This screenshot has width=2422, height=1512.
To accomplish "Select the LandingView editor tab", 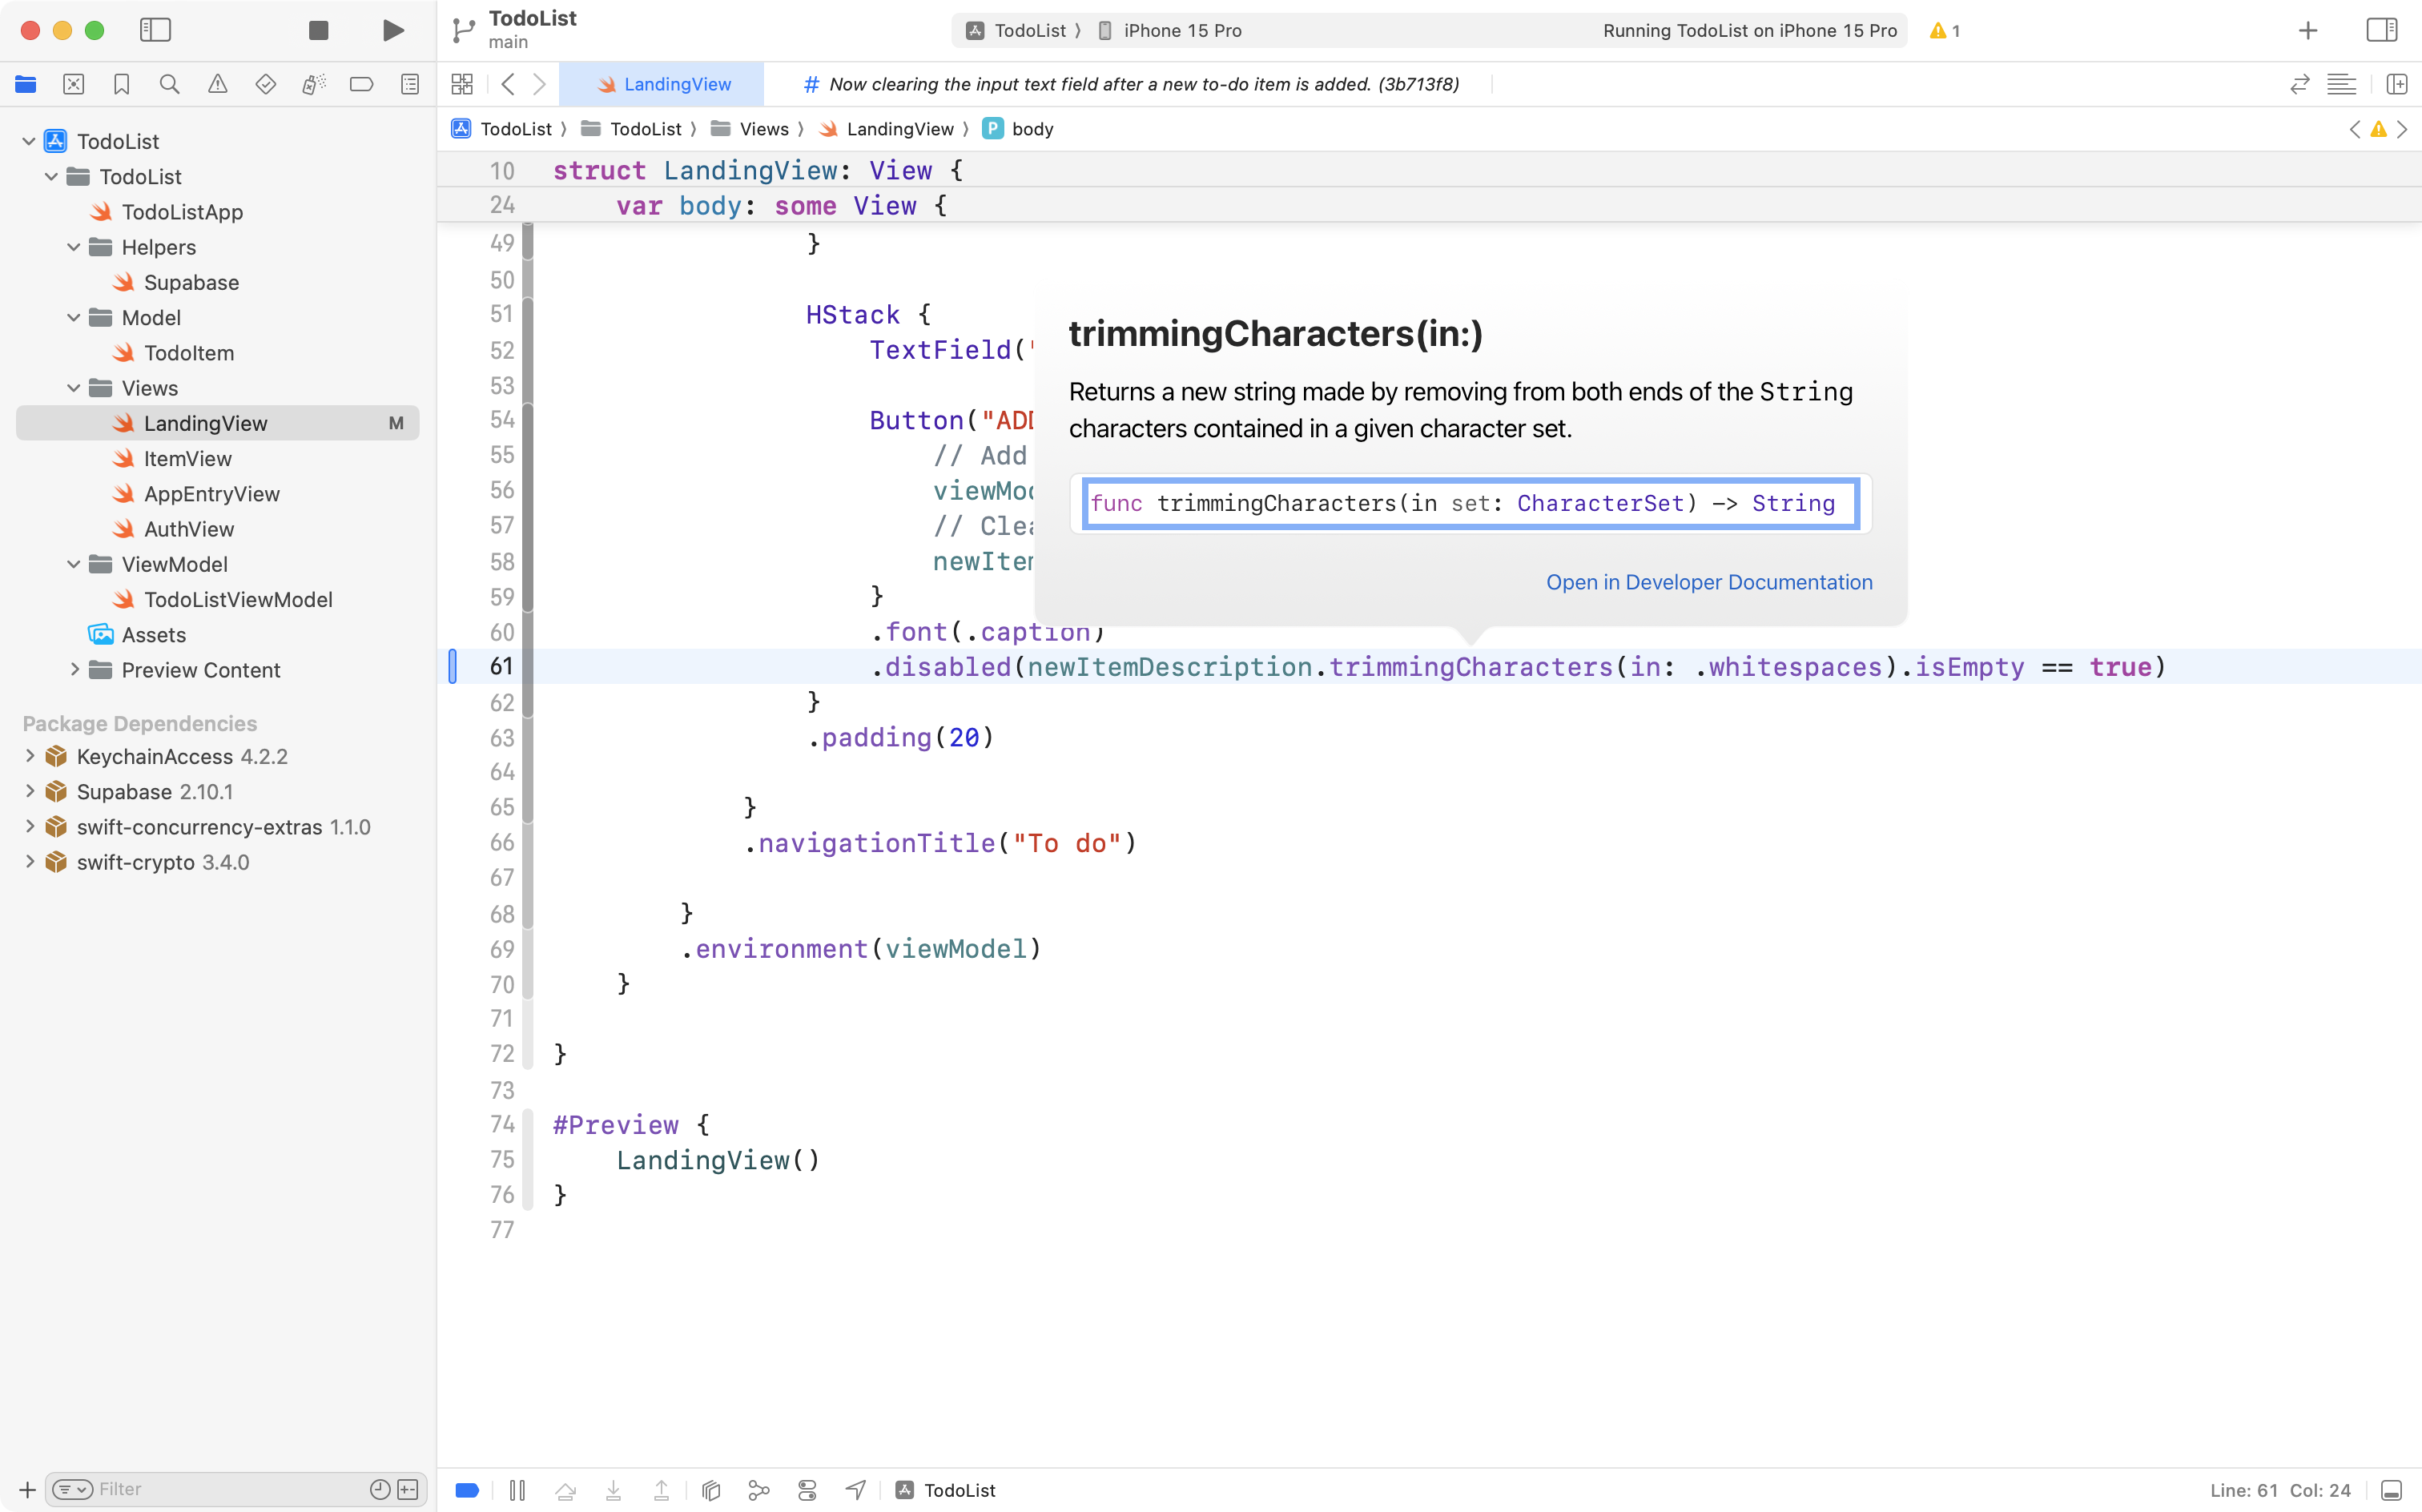I will [x=663, y=84].
